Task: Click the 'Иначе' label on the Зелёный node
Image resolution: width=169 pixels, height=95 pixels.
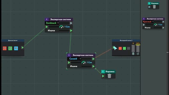Action: [x=51, y=31]
